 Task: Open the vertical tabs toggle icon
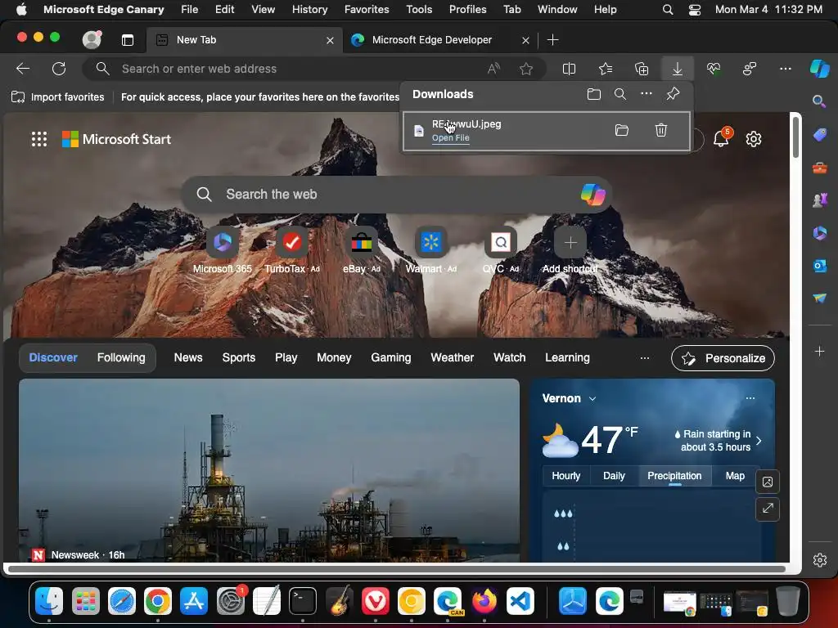pos(127,40)
